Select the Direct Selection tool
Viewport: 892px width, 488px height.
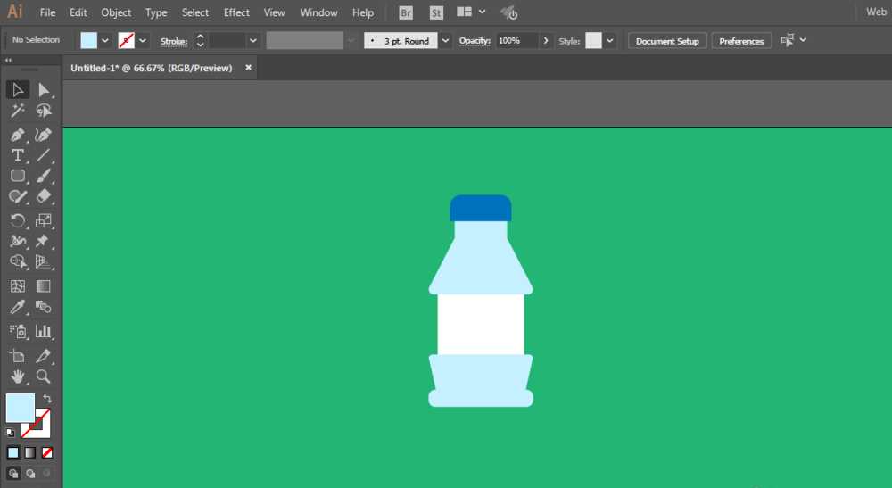pos(43,89)
